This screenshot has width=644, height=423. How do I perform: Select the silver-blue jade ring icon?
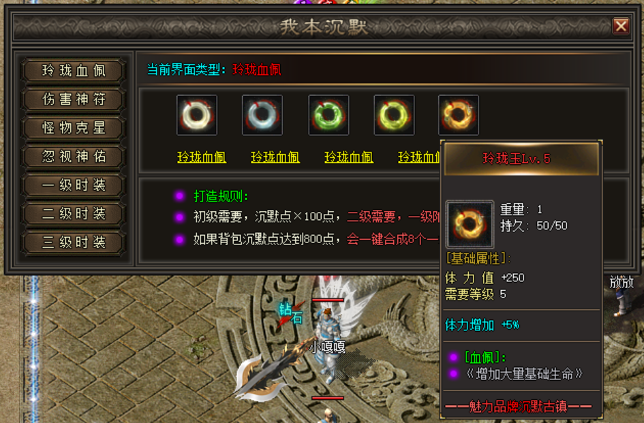tap(262, 115)
